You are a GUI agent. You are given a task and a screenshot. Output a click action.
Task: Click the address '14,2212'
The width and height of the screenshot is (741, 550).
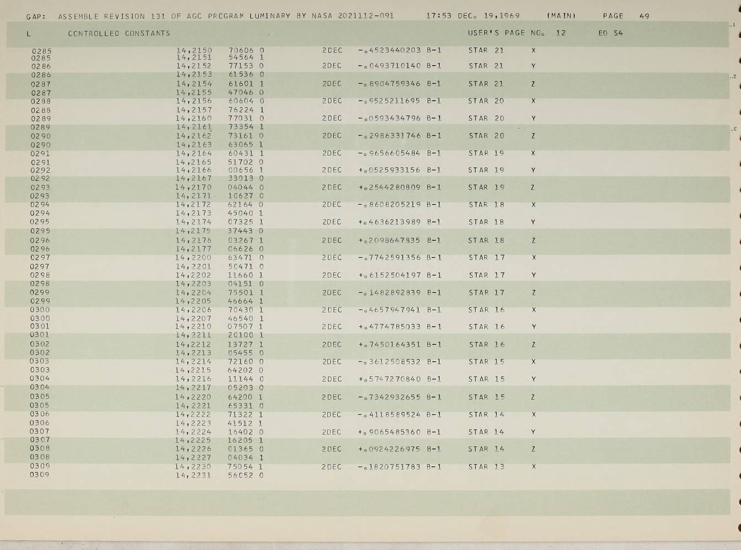[x=193, y=344]
